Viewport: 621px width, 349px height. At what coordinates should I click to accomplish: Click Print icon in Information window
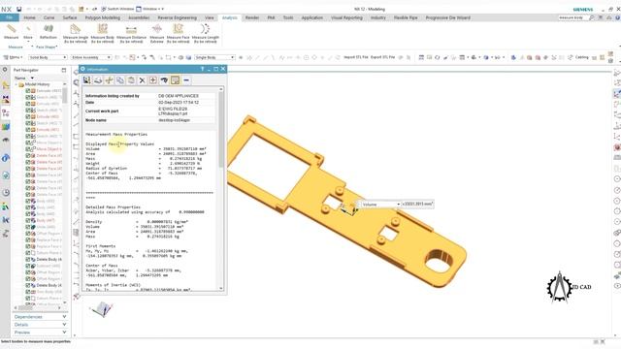[98, 80]
